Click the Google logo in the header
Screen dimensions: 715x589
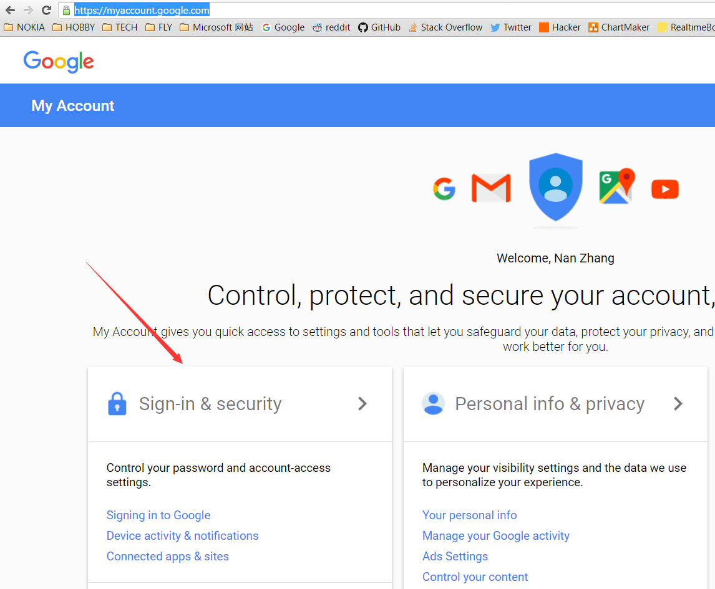pyautogui.click(x=59, y=62)
